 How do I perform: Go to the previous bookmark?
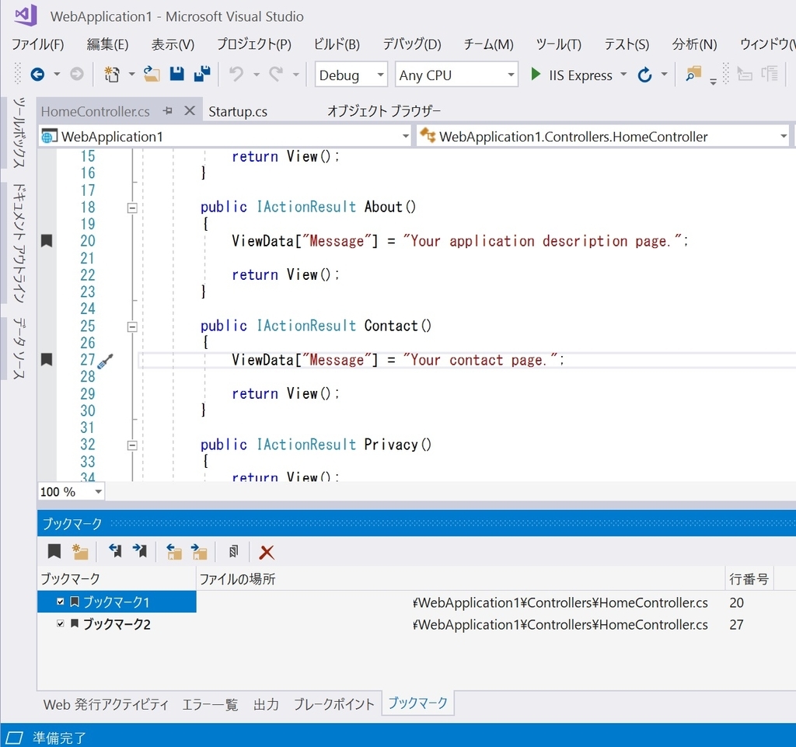click(114, 551)
